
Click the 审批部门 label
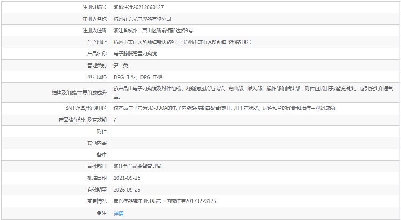coord(97,166)
